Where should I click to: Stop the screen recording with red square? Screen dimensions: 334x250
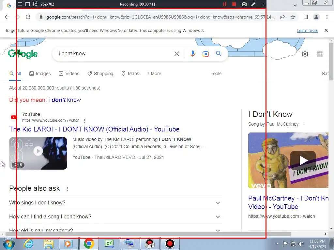click(234, 4)
